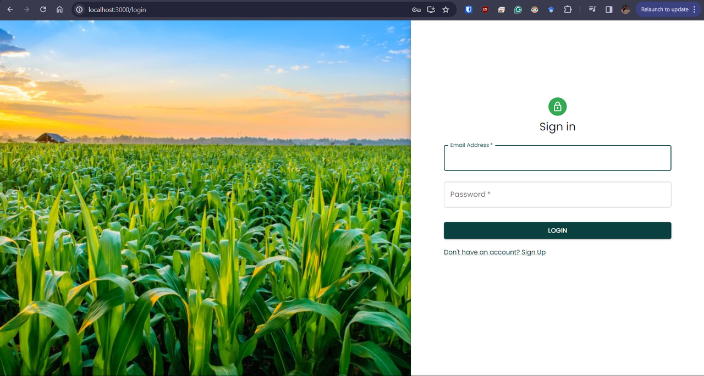Toggle the browser side panel
The height and width of the screenshot is (376, 704).
(609, 9)
